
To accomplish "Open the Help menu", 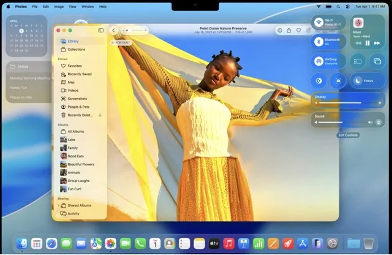I will [103, 7].
